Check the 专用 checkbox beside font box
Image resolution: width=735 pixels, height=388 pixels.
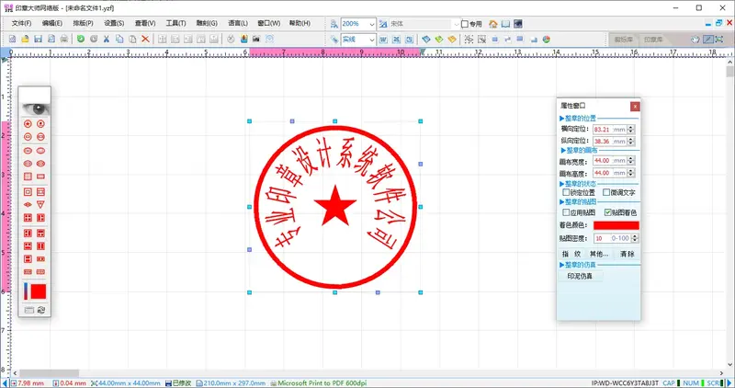tap(463, 24)
